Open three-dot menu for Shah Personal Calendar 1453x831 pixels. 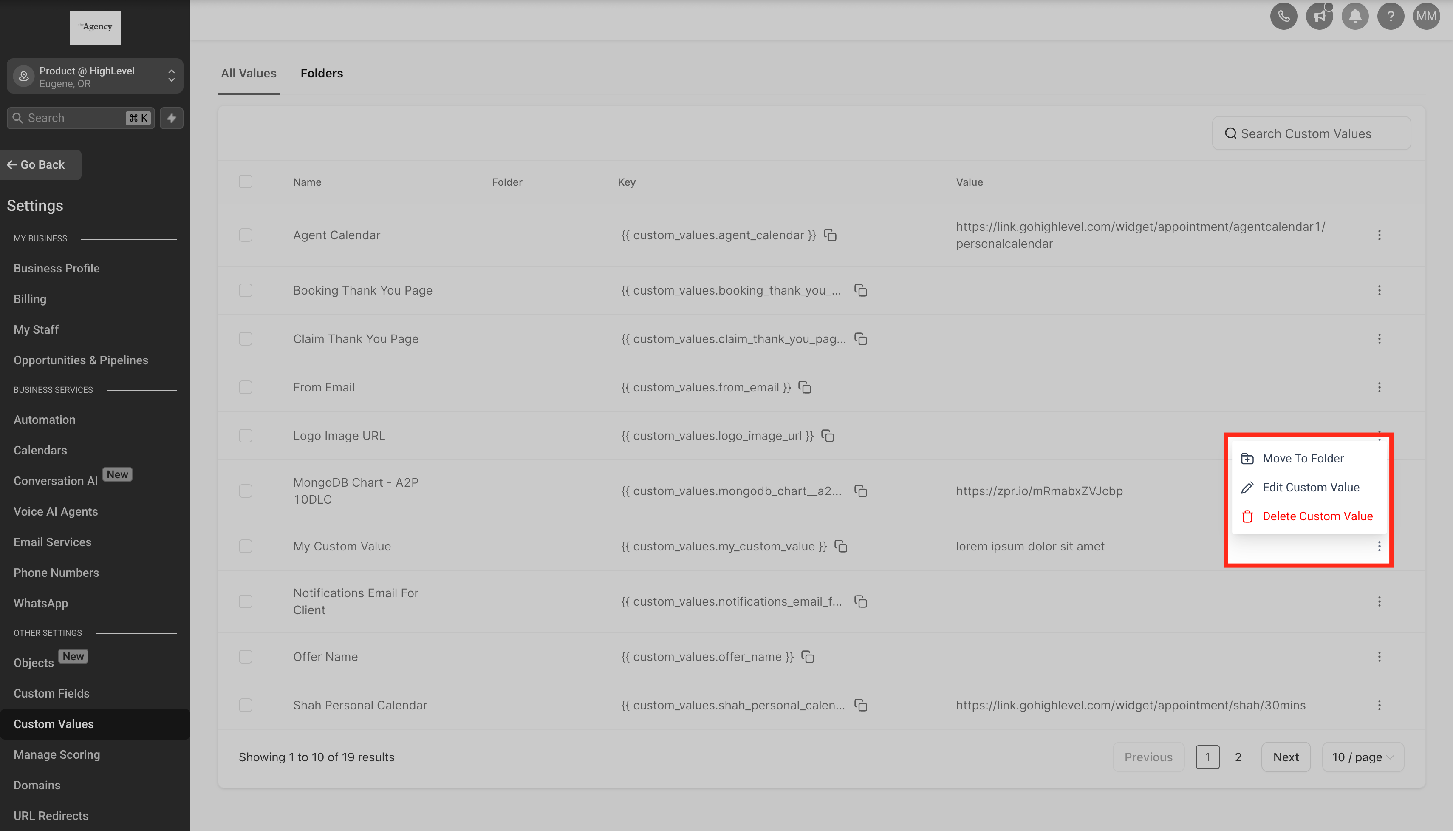[x=1379, y=706]
